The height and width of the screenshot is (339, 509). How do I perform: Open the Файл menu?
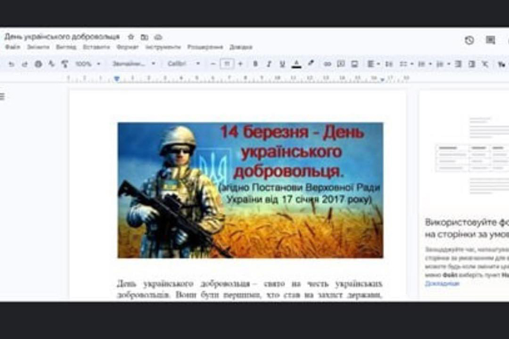12,47
